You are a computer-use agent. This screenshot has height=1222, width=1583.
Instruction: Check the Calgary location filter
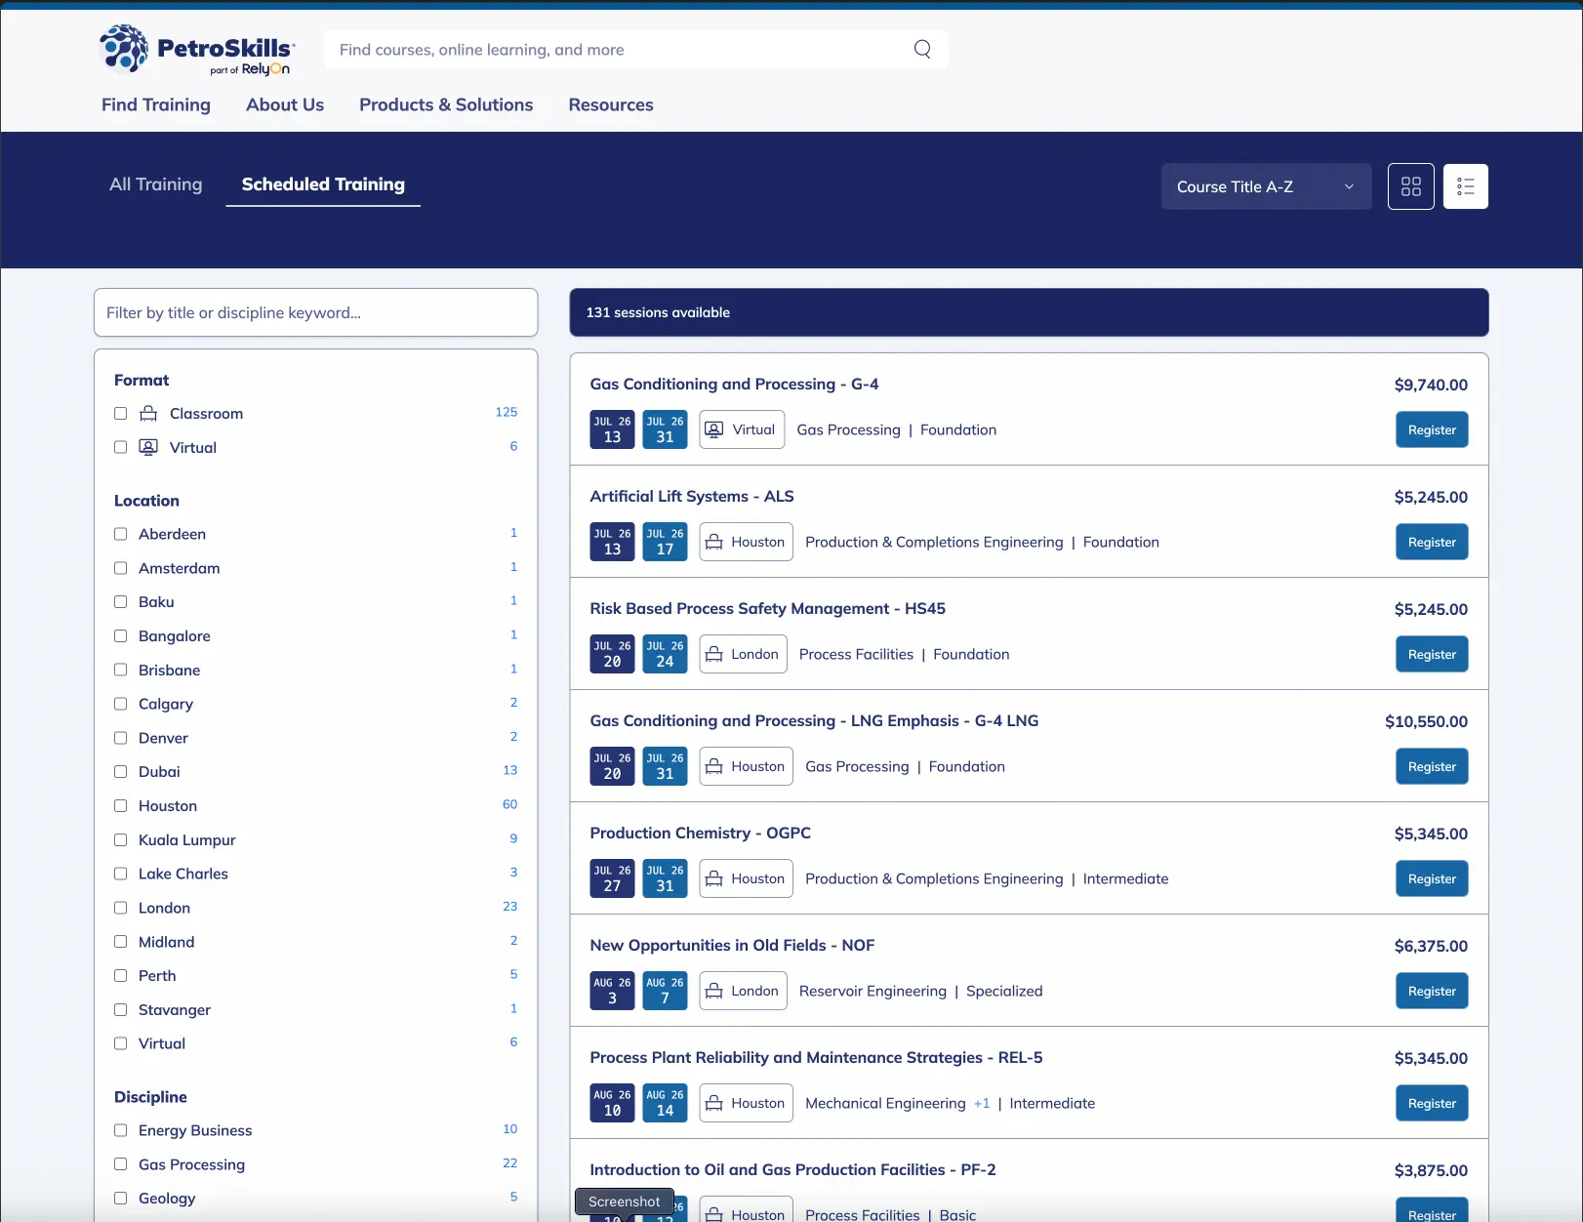click(x=121, y=704)
